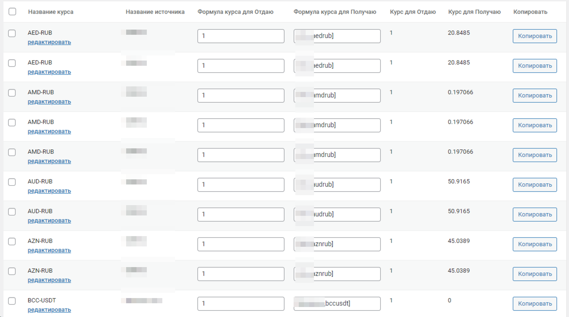Screen dimensions: 569x317
Task: Check the BCC-USDT row checkbox
Action: pos(12,301)
